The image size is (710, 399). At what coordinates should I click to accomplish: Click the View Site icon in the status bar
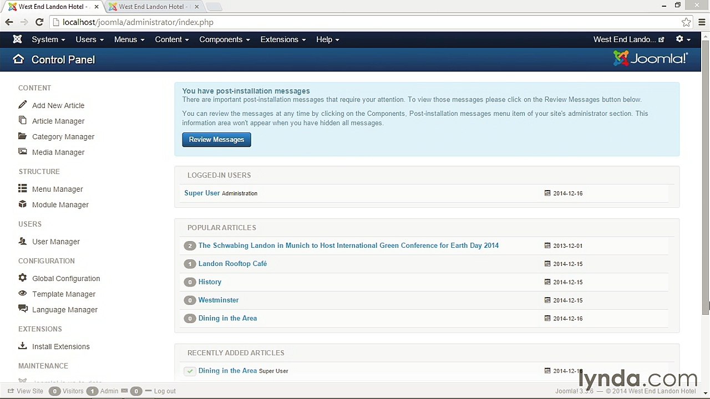(11, 391)
